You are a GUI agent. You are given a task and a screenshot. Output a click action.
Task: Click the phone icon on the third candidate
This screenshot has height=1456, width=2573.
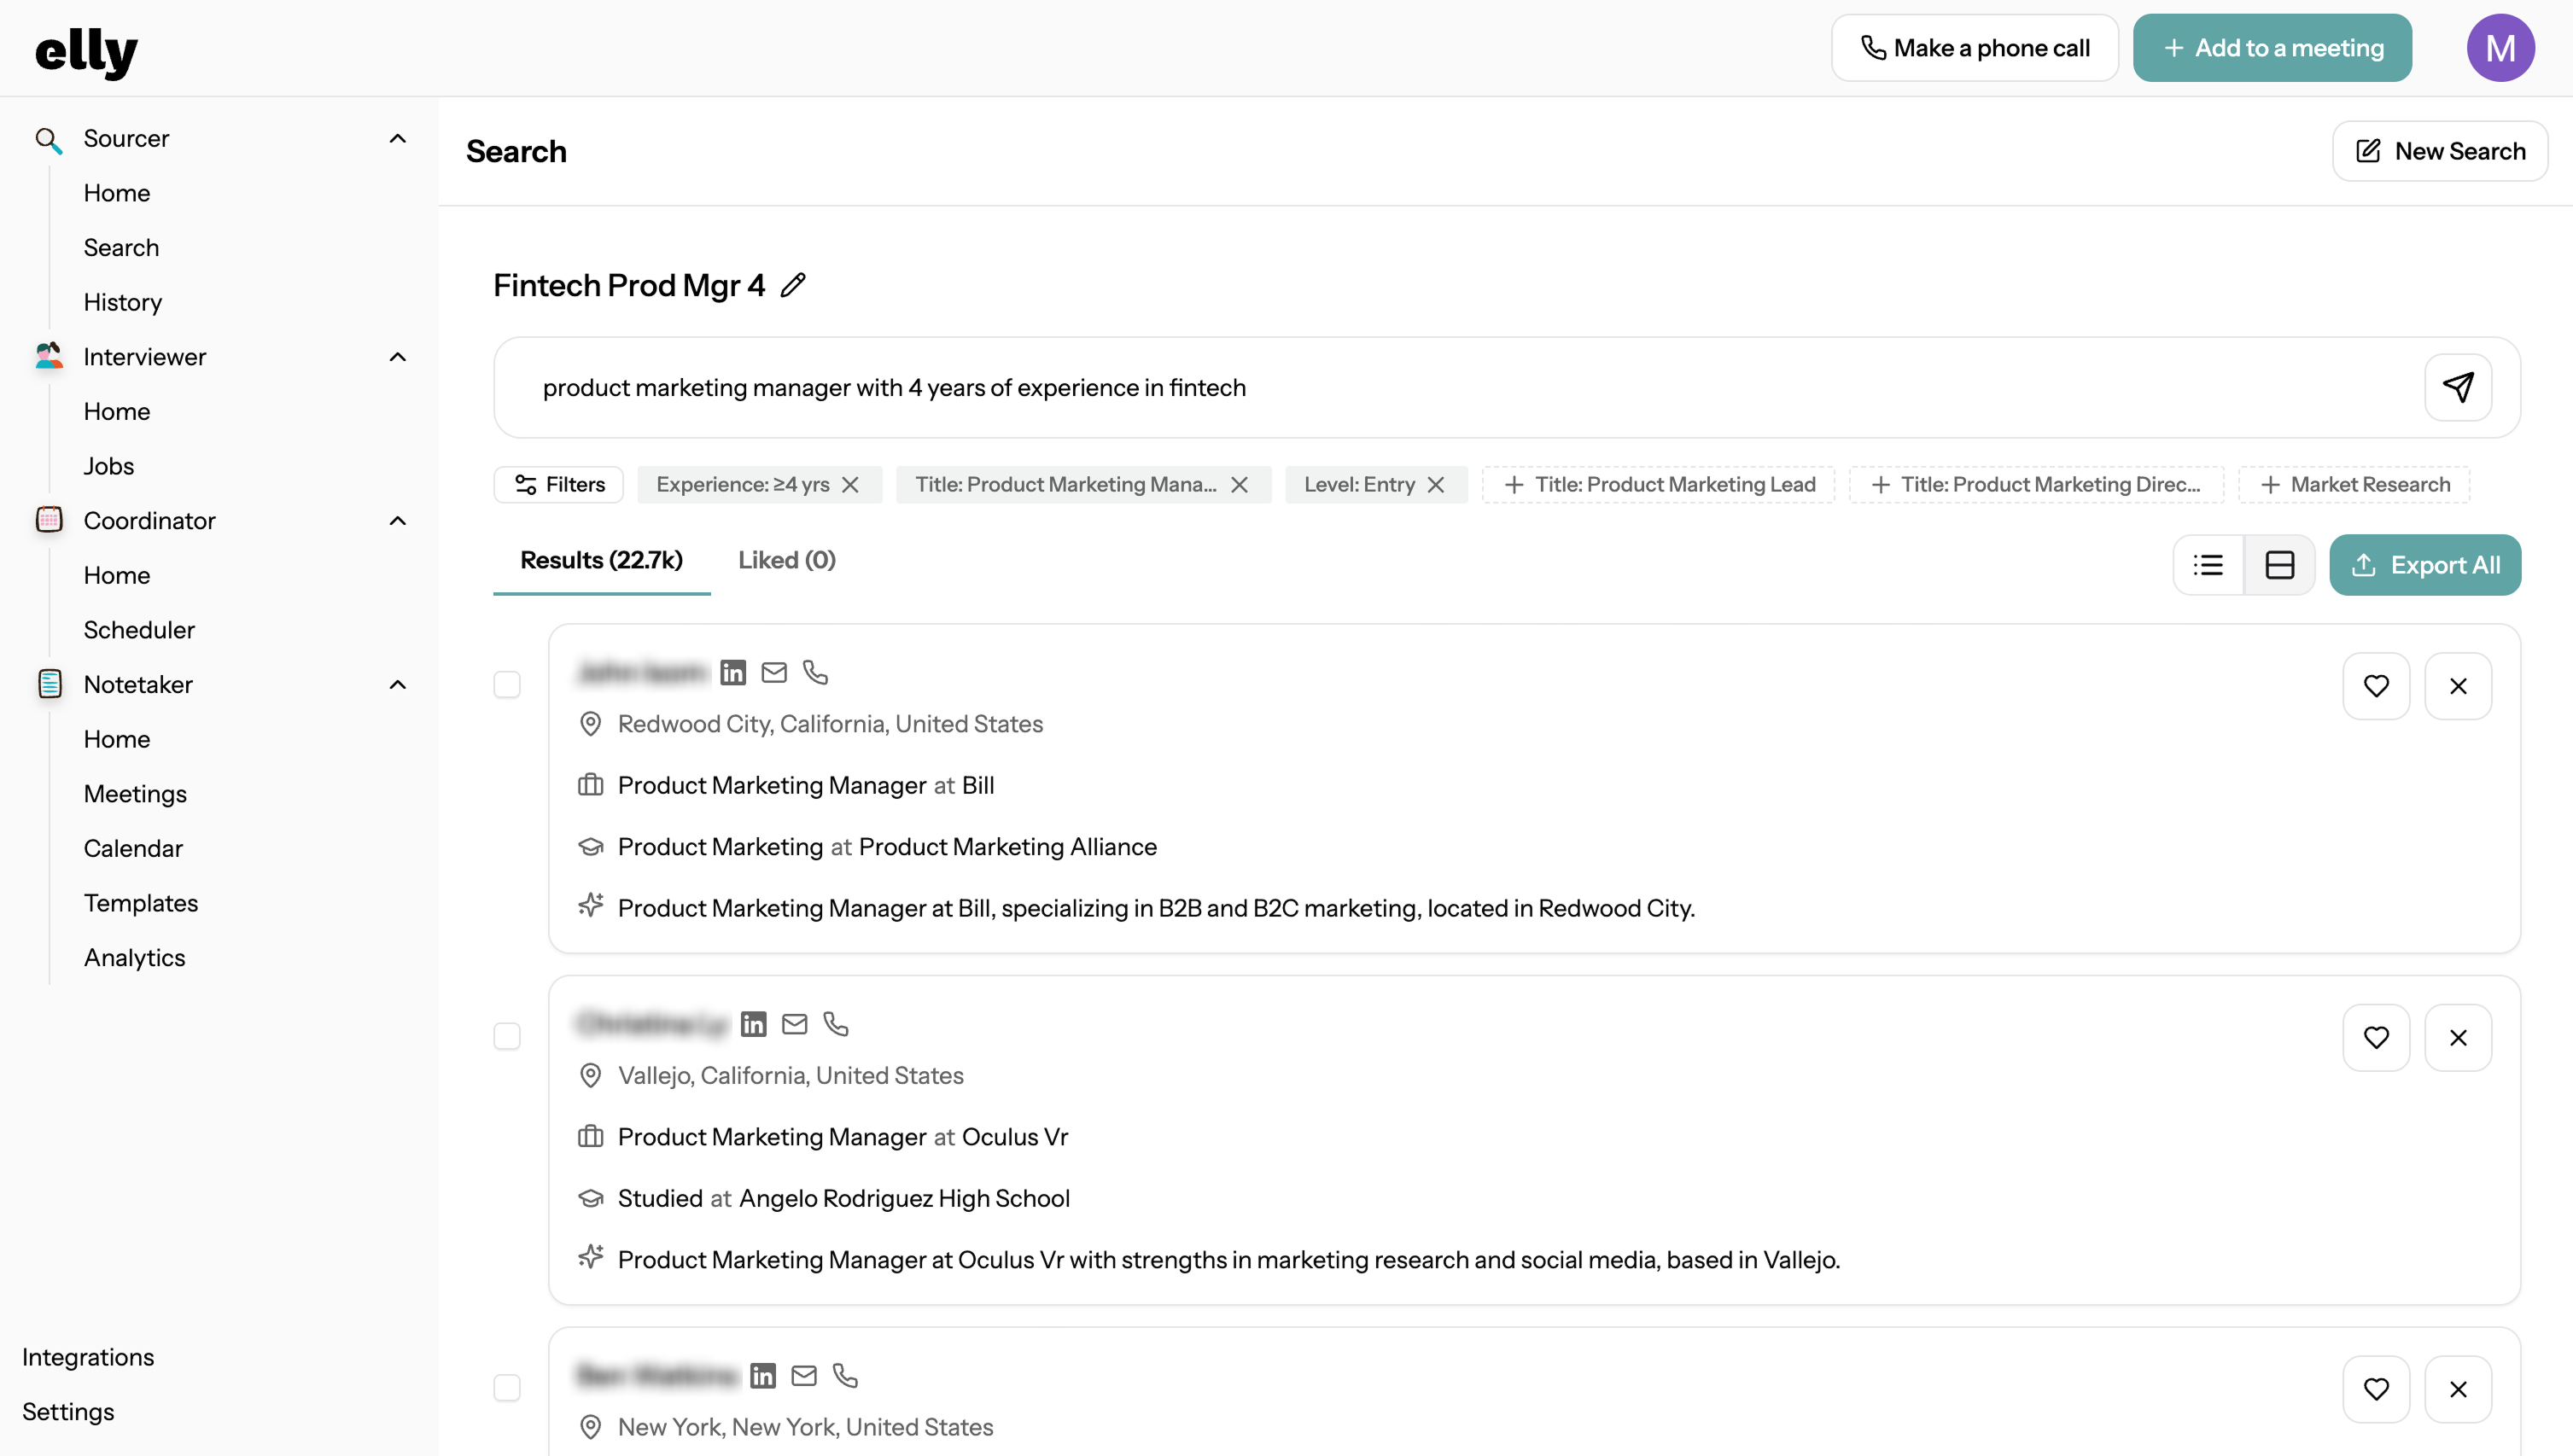tap(845, 1374)
